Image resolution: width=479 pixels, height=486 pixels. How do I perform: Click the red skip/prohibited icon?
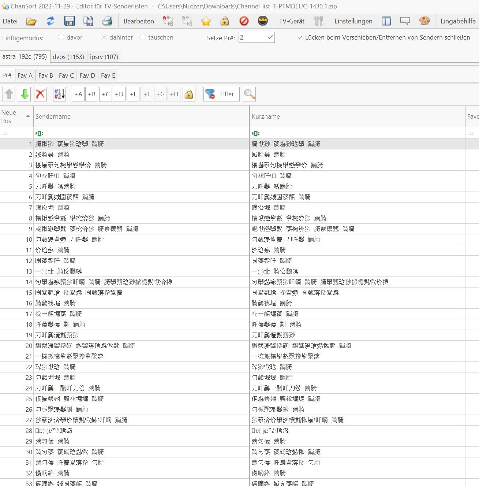(x=244, y=21)
